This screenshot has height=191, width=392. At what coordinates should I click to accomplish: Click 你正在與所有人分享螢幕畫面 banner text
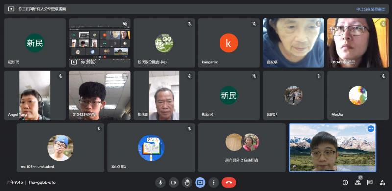[x=42, y=9]
